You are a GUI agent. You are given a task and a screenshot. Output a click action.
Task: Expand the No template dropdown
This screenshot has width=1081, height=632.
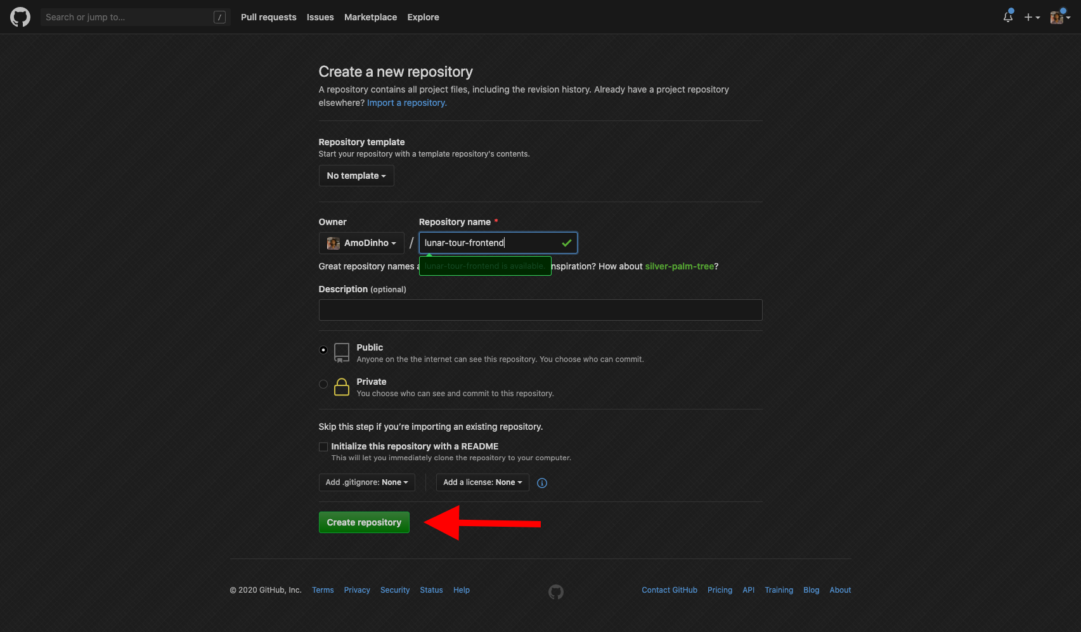pyautogui.click(x=356, y=176)
